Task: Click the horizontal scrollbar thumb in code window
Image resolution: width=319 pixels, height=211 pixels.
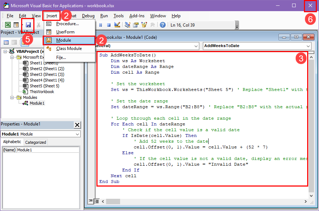Action: coord(113,201)
